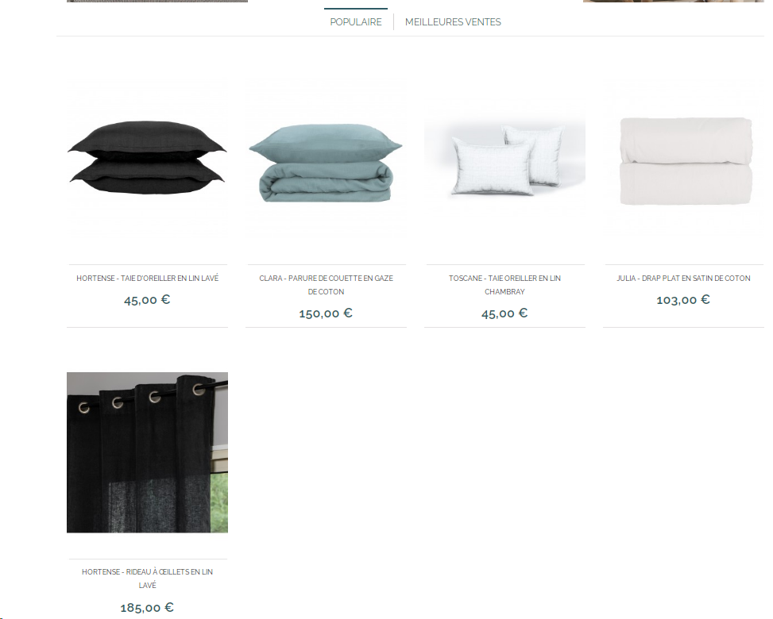Open Hortense - Rideau à œillets en lin lavé
Image resolution: width=773 pixels, height=619 pixels.
[x=148, y=578]
